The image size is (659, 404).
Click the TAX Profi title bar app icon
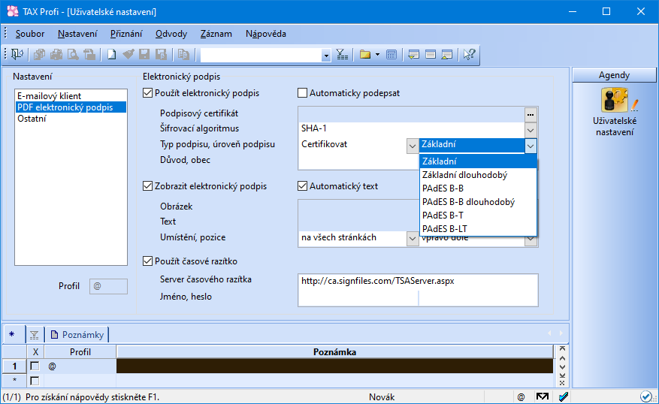(x=13, y=11)
